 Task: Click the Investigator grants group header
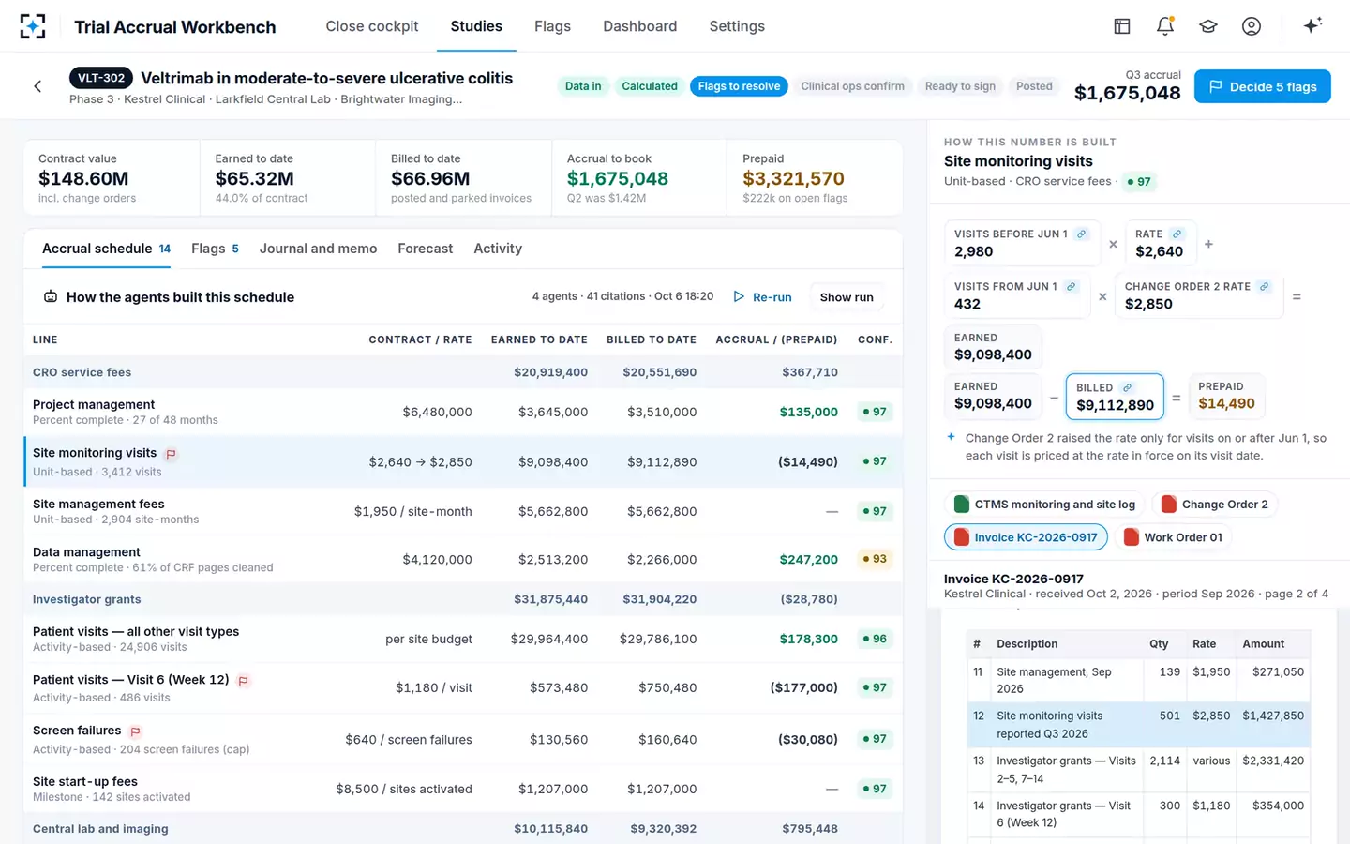[463, 599]
